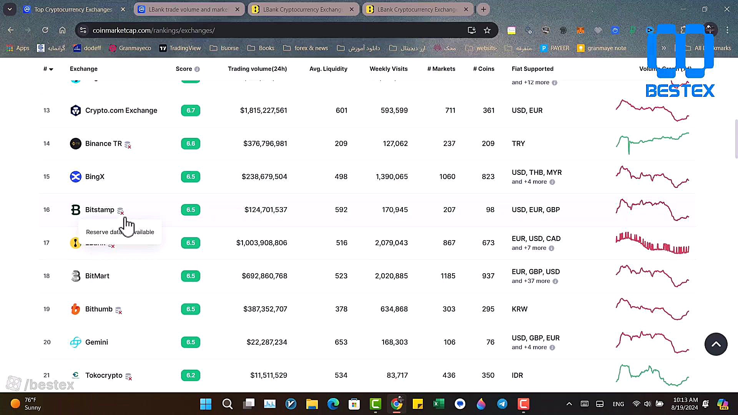Open a new browser tab

pyautogui.click(x=484, y=10)
